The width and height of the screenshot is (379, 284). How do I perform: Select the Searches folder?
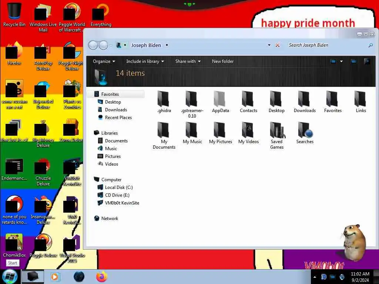coord(305,133)
